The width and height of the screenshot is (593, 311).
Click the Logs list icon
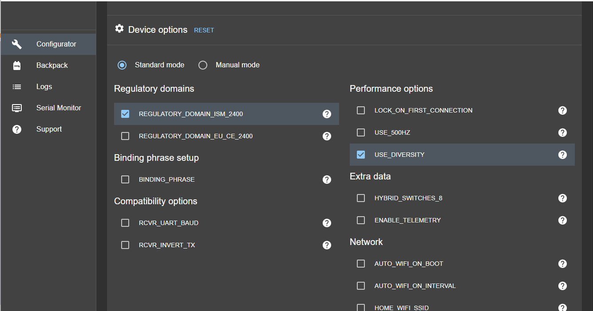click(x=17, y=87)
